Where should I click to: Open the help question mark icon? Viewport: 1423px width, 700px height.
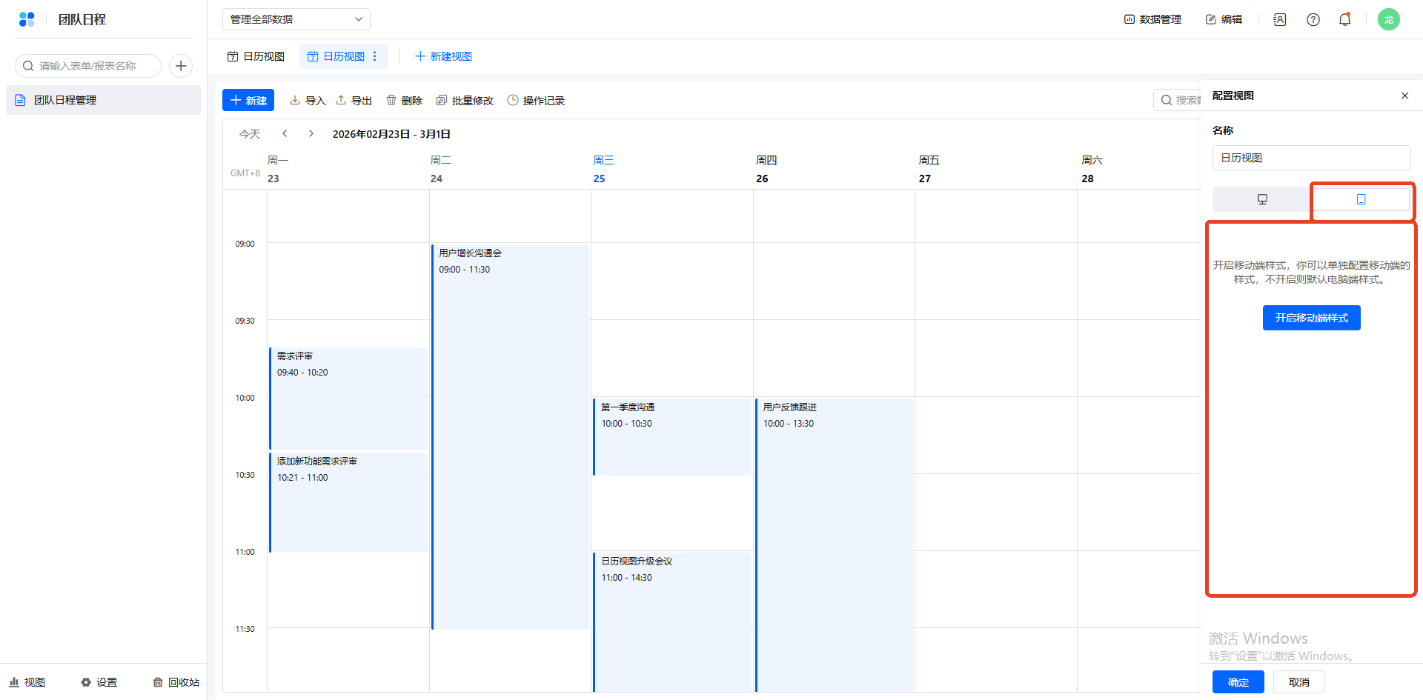click(1313, 19)
